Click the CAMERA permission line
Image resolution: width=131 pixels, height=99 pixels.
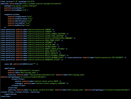[27, 30]
